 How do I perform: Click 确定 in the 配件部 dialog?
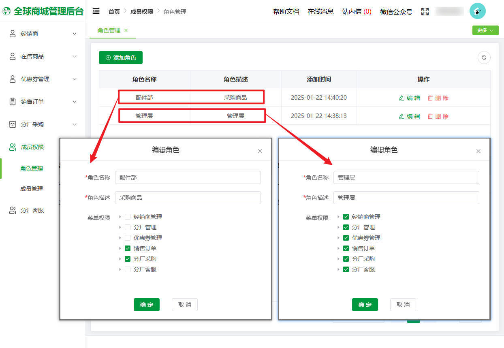pyautogui.click(x=146, y=305)
